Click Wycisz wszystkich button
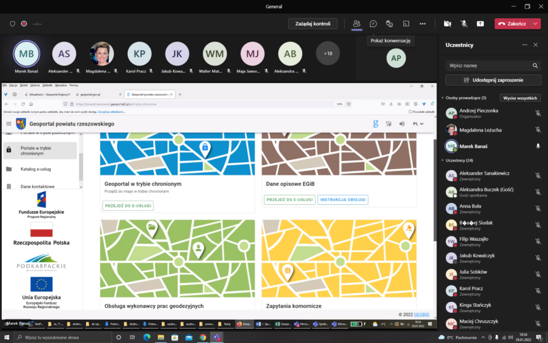This screenshot has height=343, width=548. point(520,98)
